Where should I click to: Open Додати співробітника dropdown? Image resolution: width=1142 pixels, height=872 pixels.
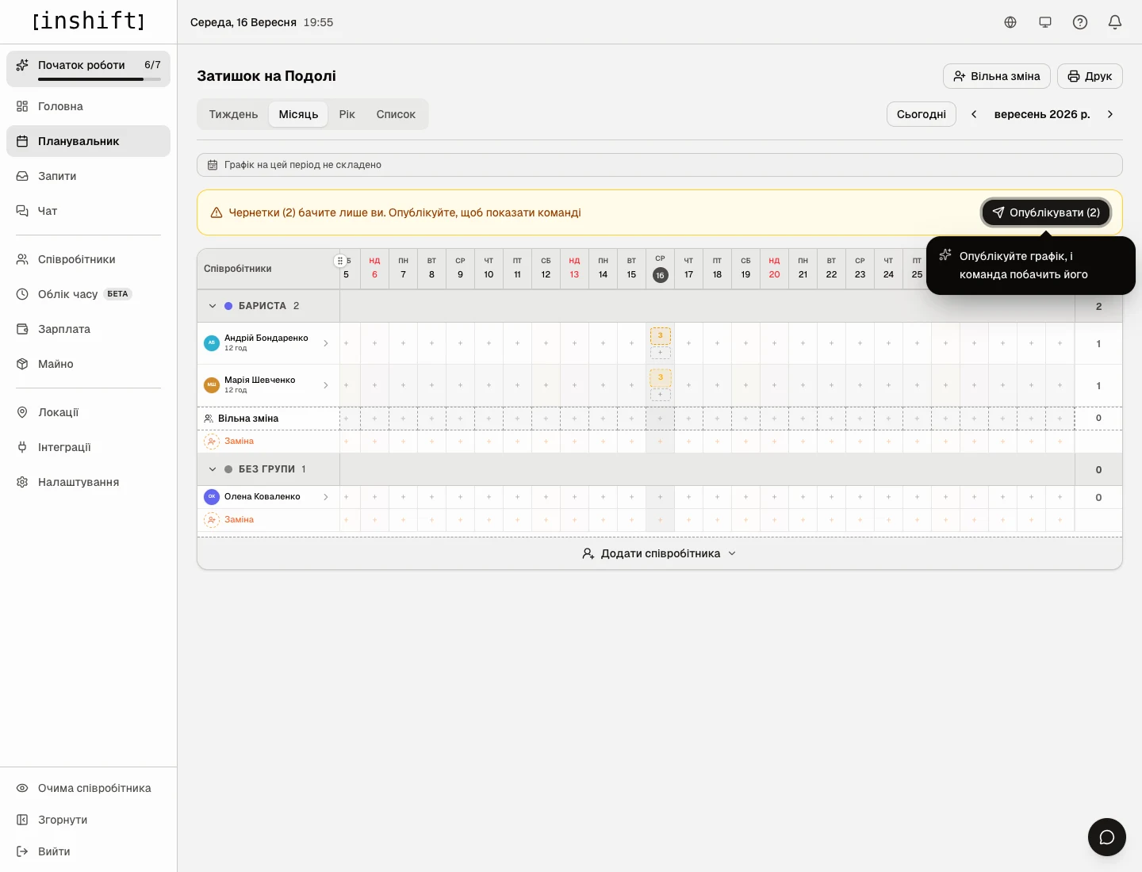[660, 553]
